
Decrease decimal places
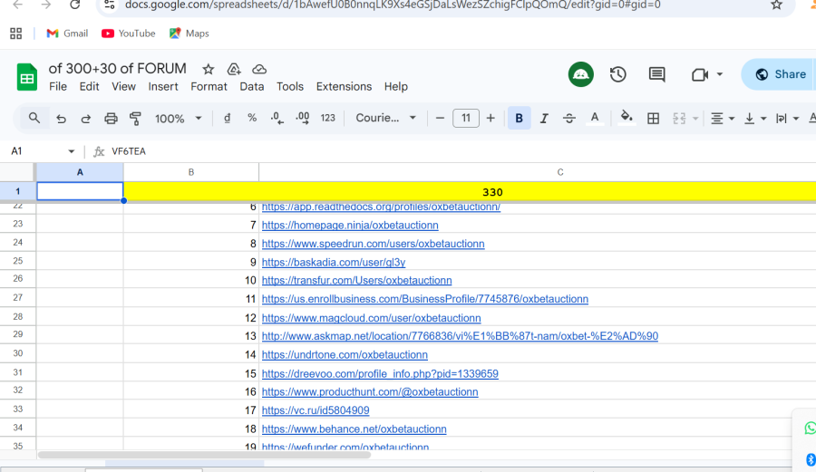tap(277, 119)
